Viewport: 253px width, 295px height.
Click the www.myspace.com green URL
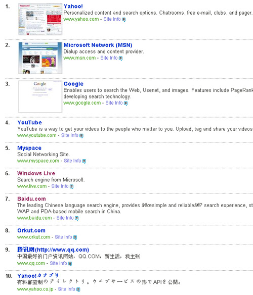[x=38, y=161]
